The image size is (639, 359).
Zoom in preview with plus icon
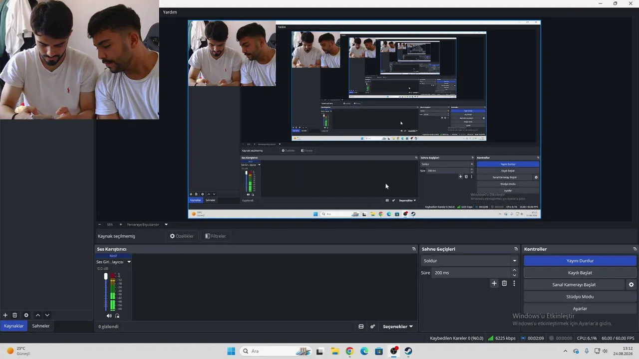coord(120,224)
